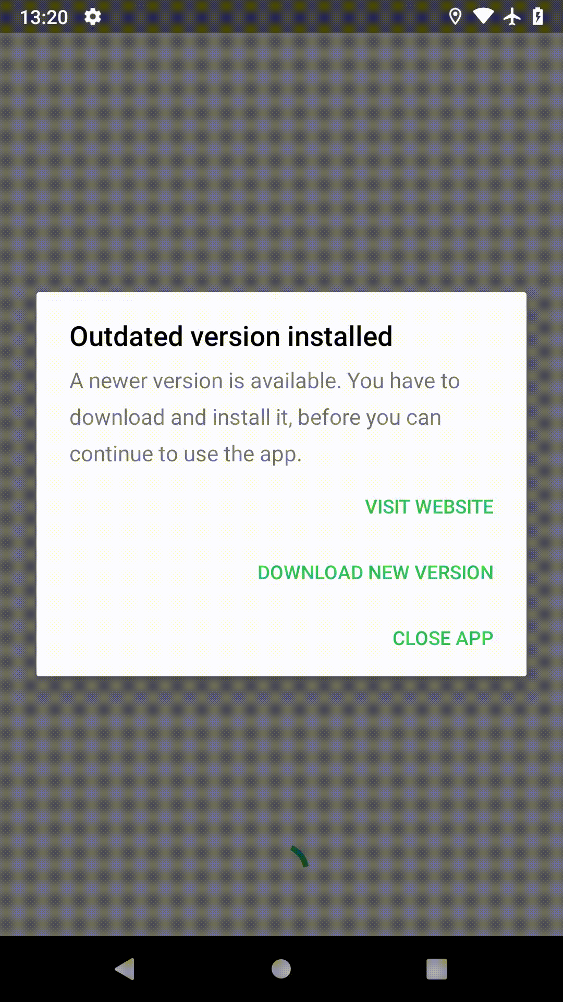The image size is (563, 1002).
Task: Tap the 'continue to use the app' line
Action: pyautogui.click(x=186, y=454)
